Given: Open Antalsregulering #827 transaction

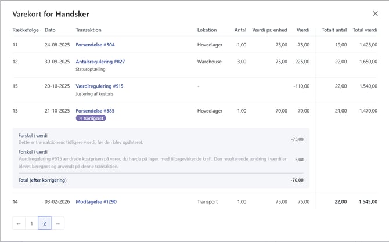Looking at the screenshot, I should pyautogui.click(x=100, y=62).
